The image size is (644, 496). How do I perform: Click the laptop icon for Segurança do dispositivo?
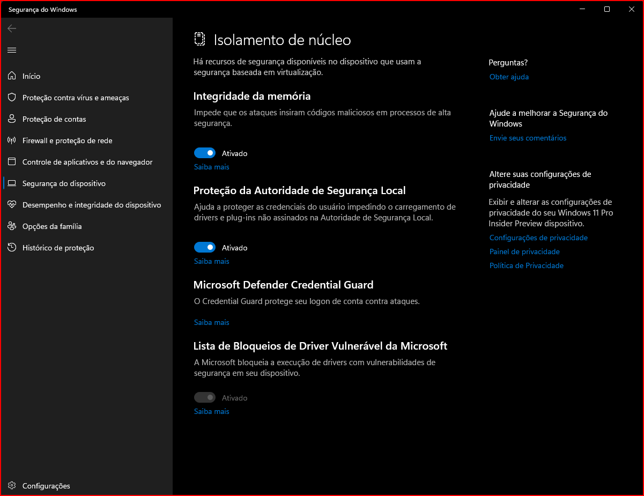pos(12,183)
